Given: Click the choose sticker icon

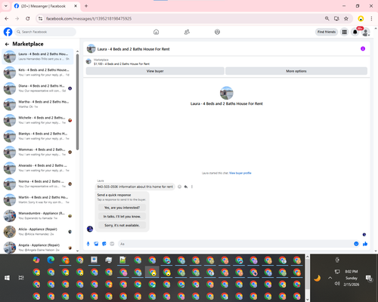Looking at the screenshot, I should click(x=104, y=244).
